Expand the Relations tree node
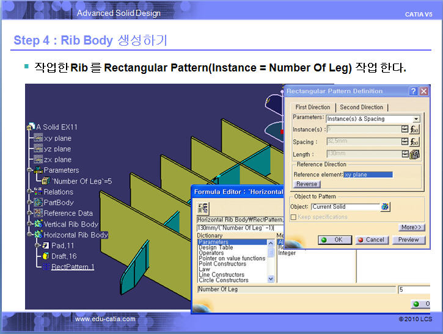 pos(29,192)
